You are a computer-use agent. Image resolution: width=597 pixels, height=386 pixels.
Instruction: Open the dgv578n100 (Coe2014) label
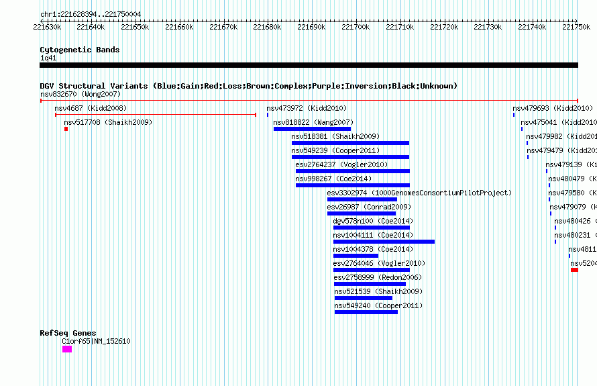(373, 221)
